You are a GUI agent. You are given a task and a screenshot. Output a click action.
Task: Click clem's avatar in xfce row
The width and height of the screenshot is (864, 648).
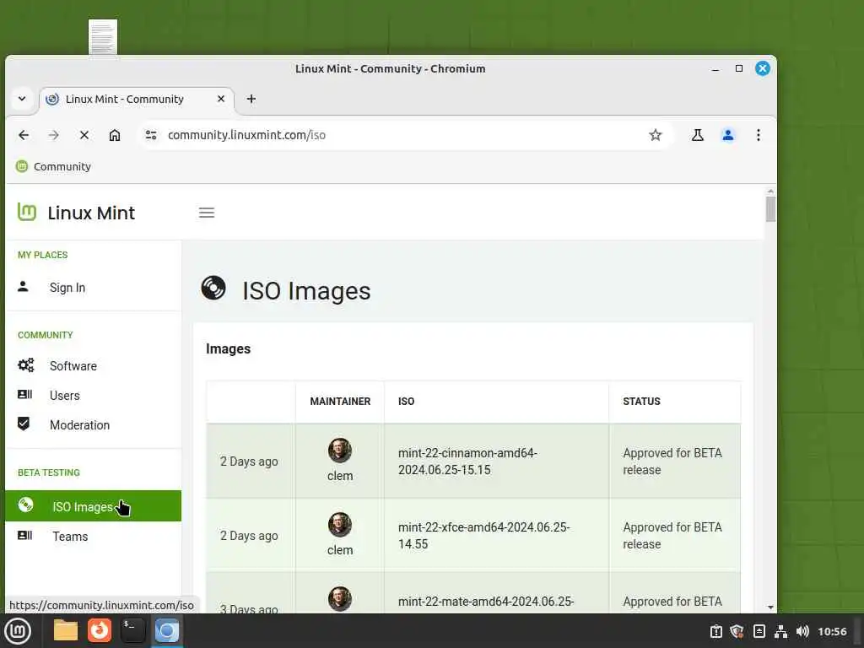[340, 525]
